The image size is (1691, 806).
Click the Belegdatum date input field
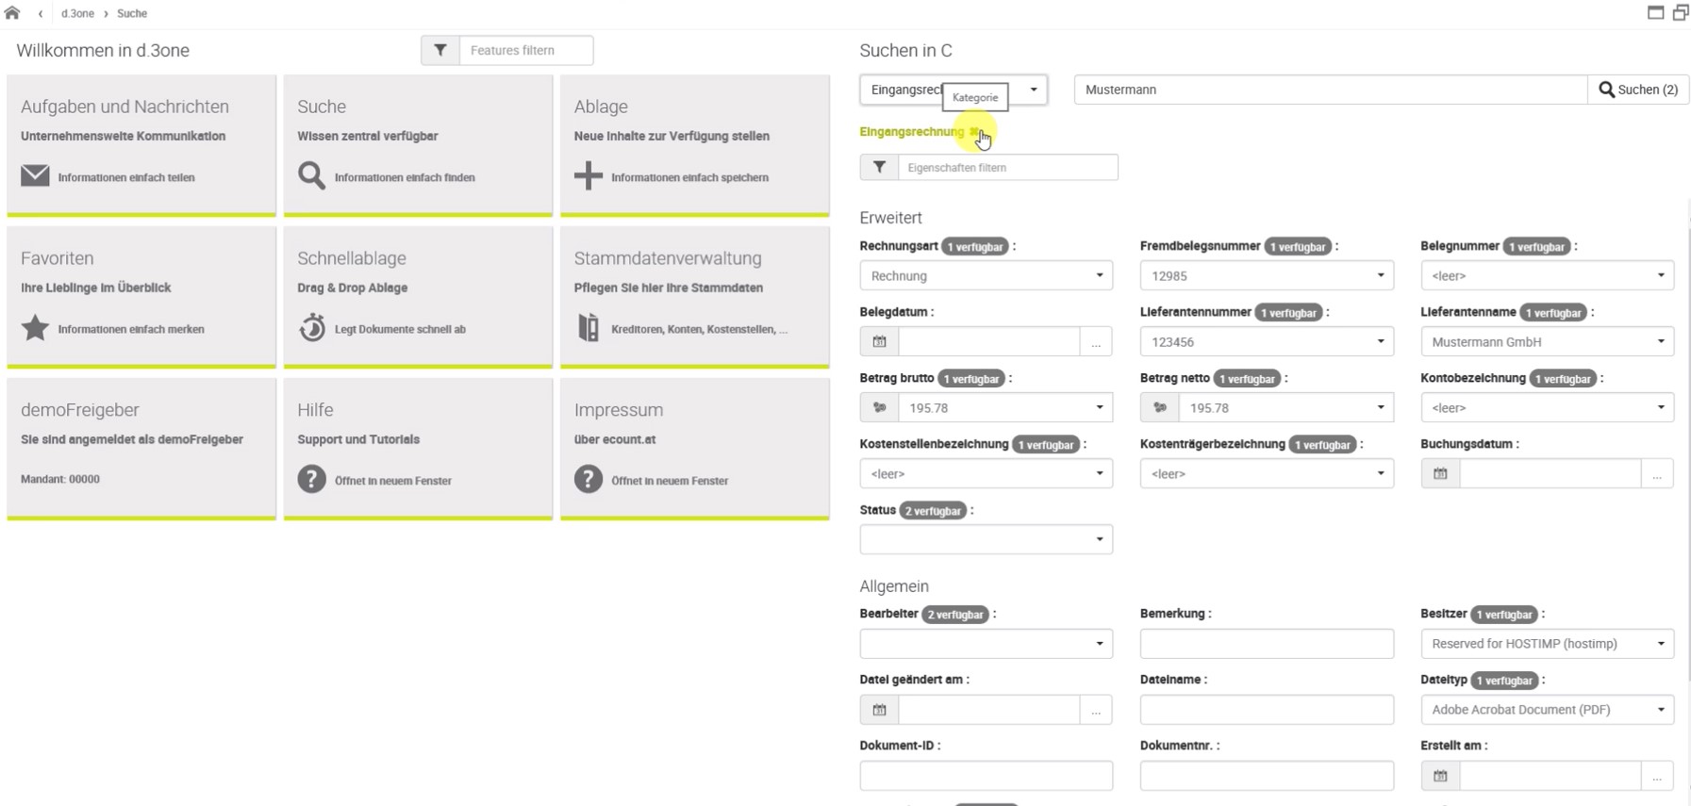tap(988, 341)
